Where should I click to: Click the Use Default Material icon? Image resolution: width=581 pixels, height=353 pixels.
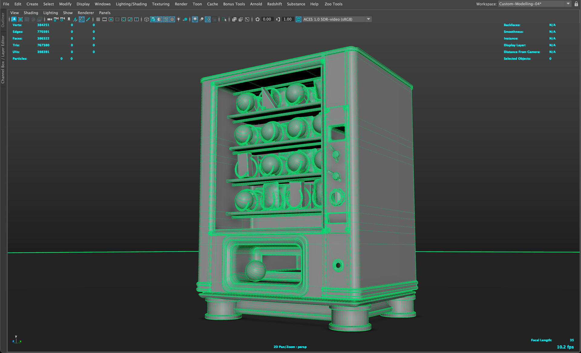pyautogui.click(x=159, y=19)
